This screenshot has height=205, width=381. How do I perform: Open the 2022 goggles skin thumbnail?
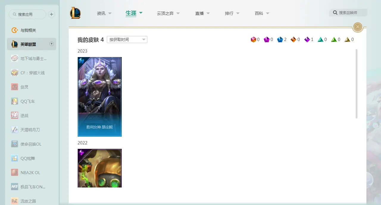(100, 168)
